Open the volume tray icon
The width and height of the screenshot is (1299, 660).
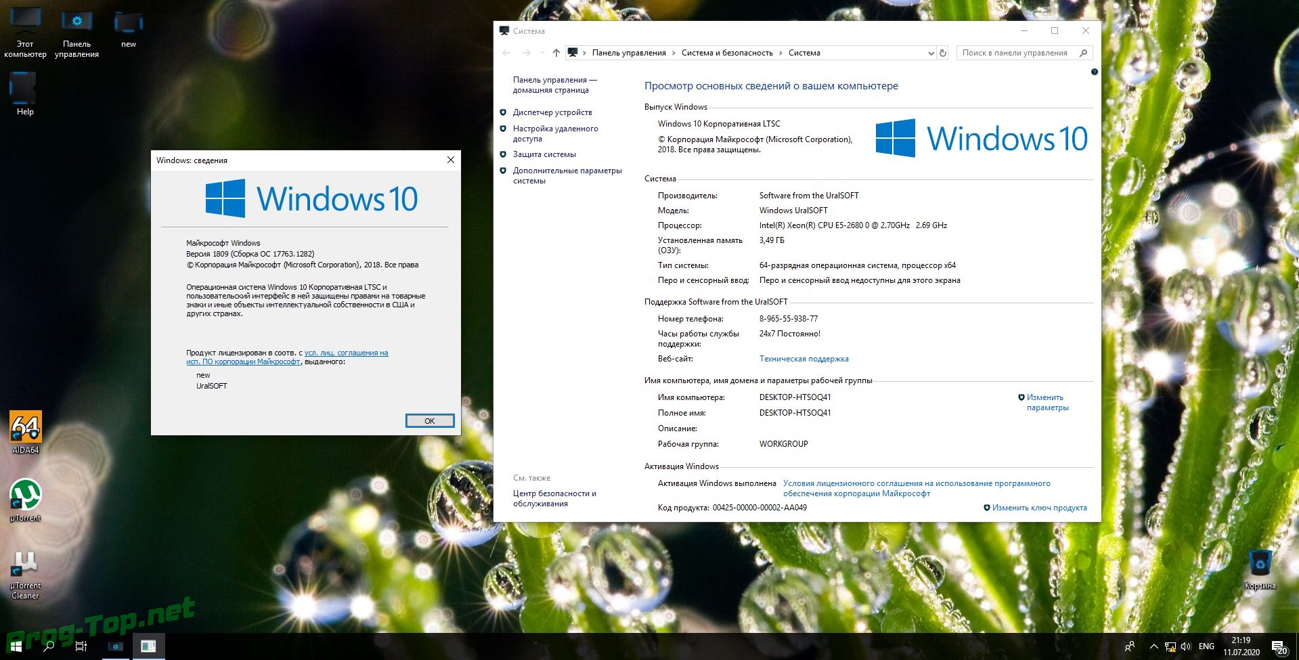coord(1185,646)
